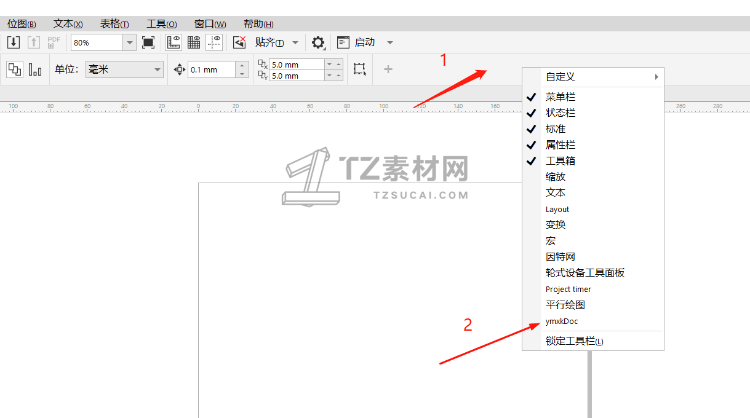The height and width of the screenshot is (418, 750).
Task: Open the 工具 menu
Action: coord(161,24)
